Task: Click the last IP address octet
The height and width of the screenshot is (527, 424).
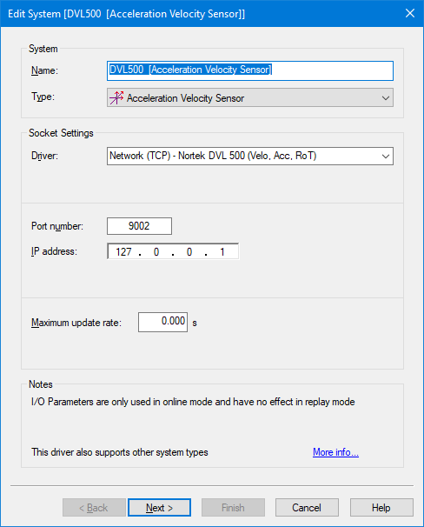Action: [x=222, y=251]
